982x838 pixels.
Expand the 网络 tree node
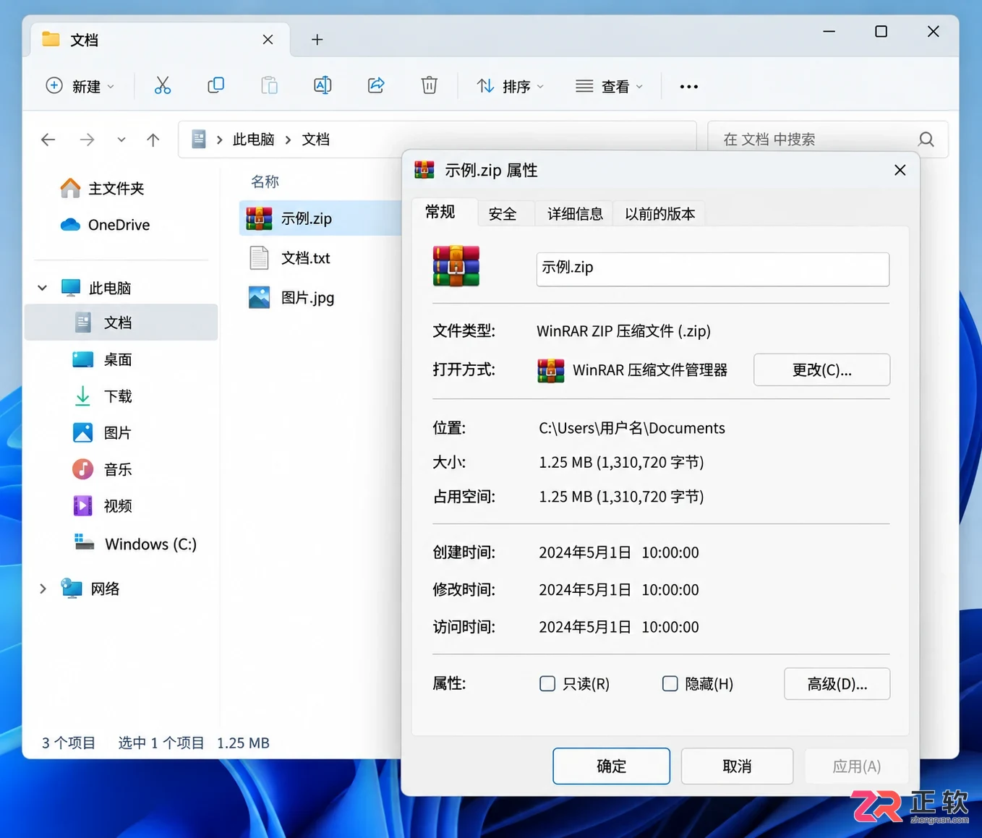coord(43,589)
